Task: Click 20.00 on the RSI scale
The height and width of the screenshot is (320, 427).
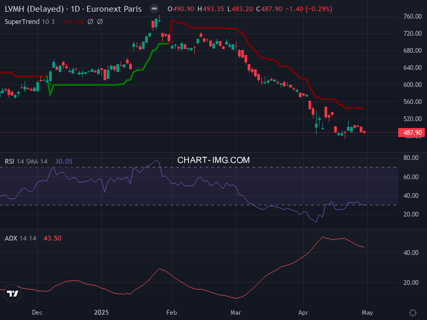Action: tap(411, 214)
